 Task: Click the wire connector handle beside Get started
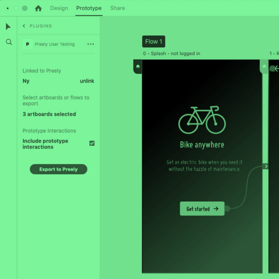227,208
